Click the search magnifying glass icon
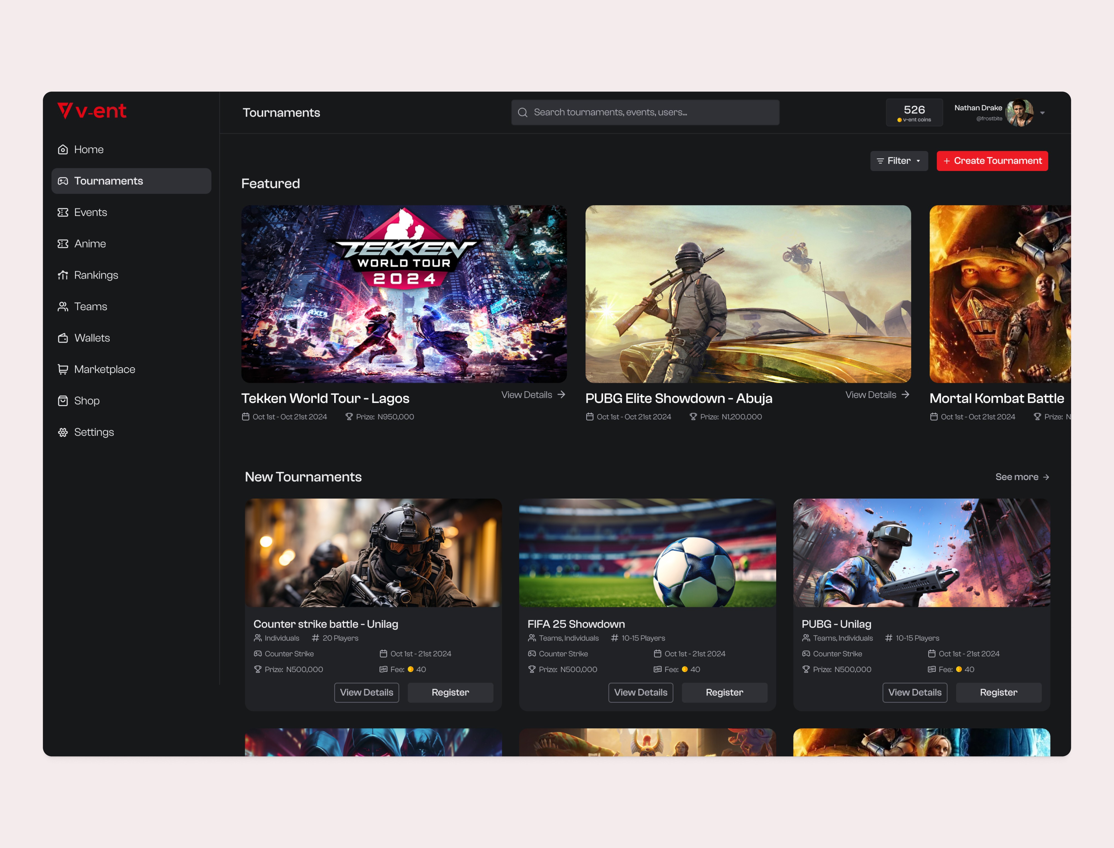The width and height of the screenshot is (1114, 848). 523,112
